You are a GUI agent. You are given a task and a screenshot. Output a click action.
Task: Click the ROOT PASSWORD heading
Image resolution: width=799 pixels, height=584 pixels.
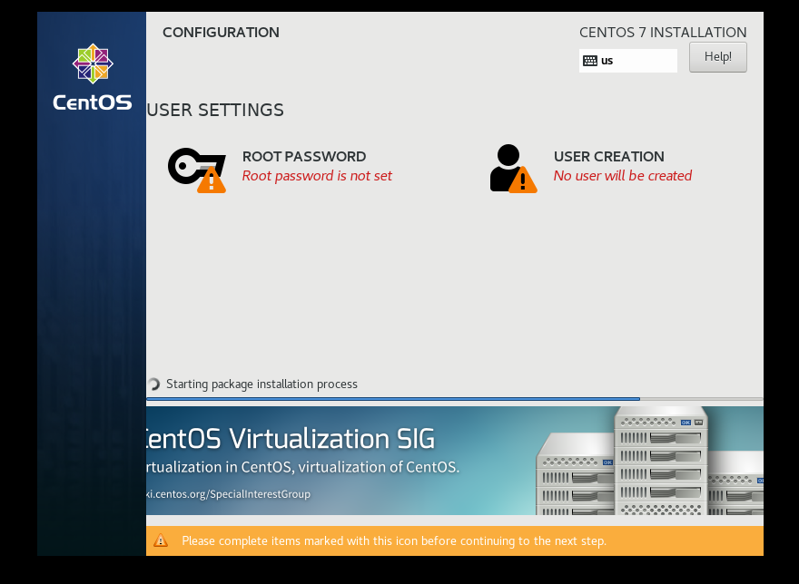[304, 156]
